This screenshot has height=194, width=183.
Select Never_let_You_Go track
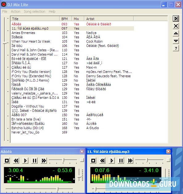(25, 132)
